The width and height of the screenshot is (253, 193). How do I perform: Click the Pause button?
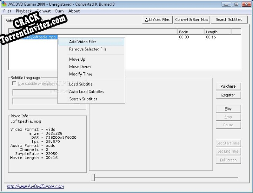(x=228, y=125)
